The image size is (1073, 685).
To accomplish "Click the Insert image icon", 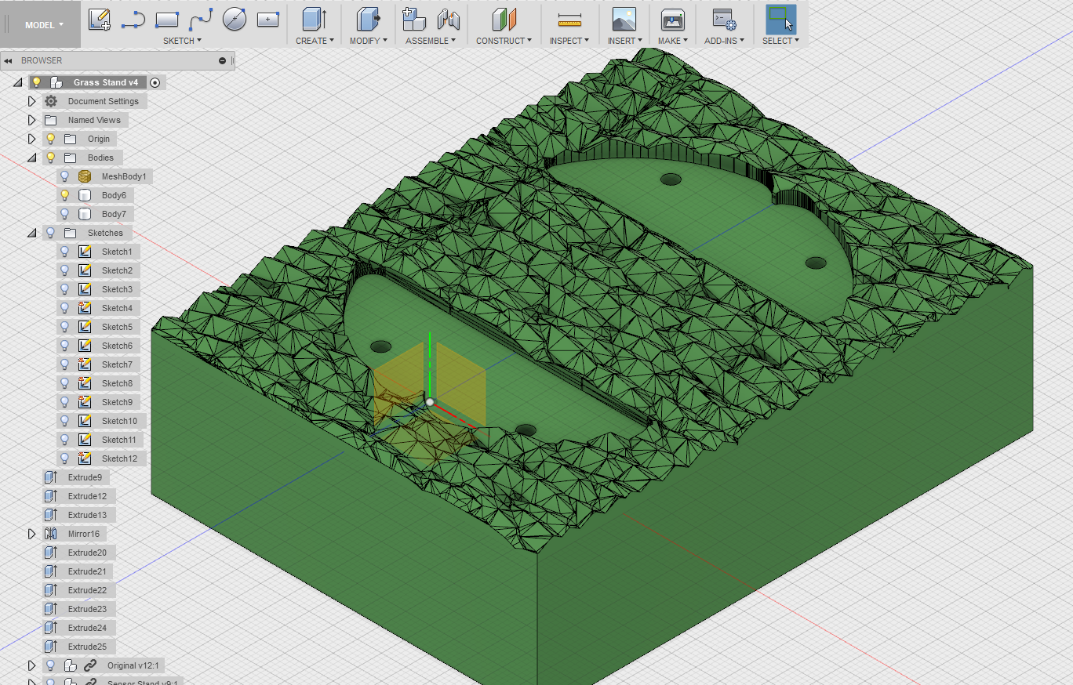I will tap(624, 20).
